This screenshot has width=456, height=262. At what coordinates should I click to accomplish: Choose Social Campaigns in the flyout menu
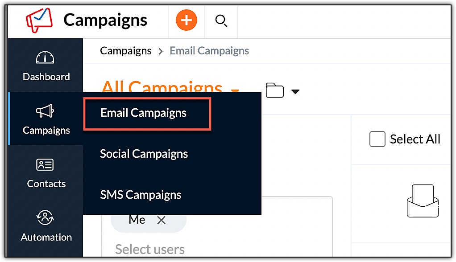pyautogui.click(x=144, y=154)
